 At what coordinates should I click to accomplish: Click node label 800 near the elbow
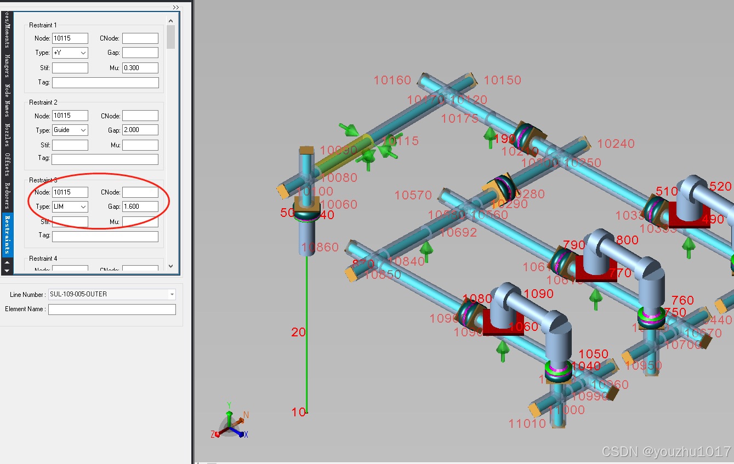[x=627, y=240]
